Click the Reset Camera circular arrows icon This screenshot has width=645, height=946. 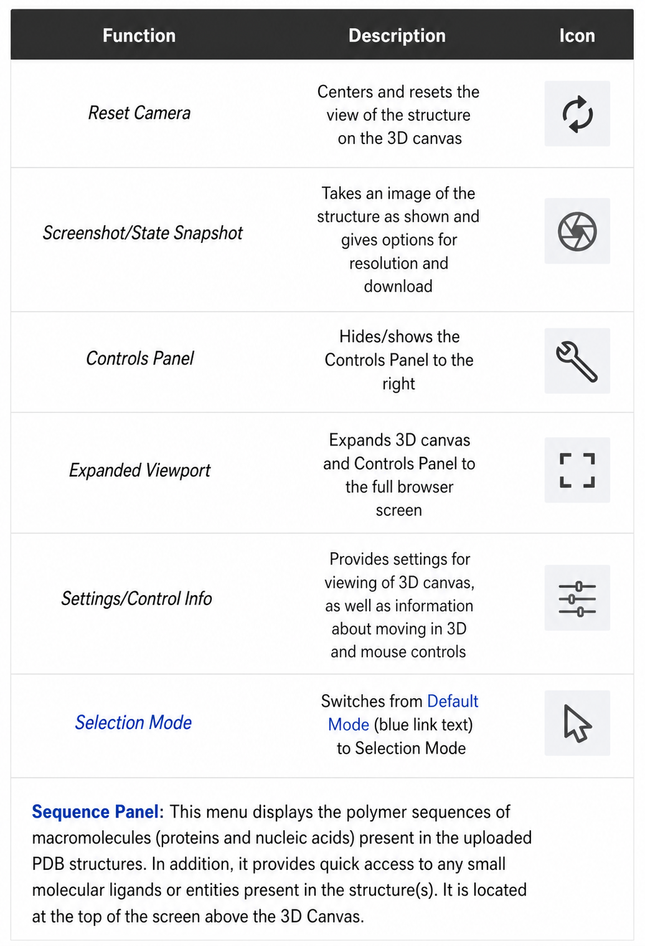577,113
